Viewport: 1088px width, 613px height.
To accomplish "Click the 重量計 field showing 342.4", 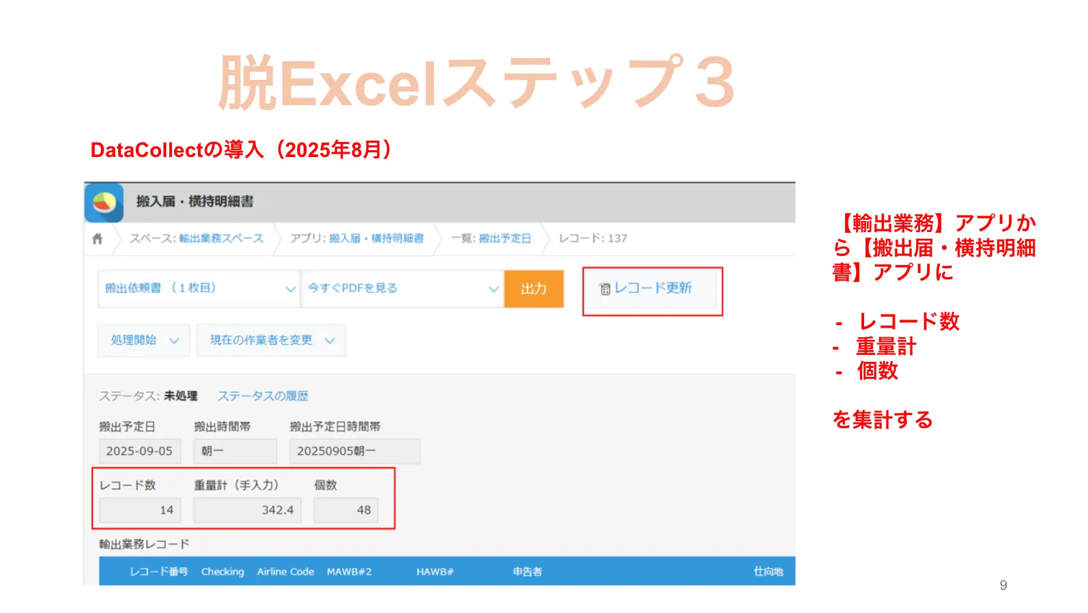I will pyautogui.click(x=247, y=510).
